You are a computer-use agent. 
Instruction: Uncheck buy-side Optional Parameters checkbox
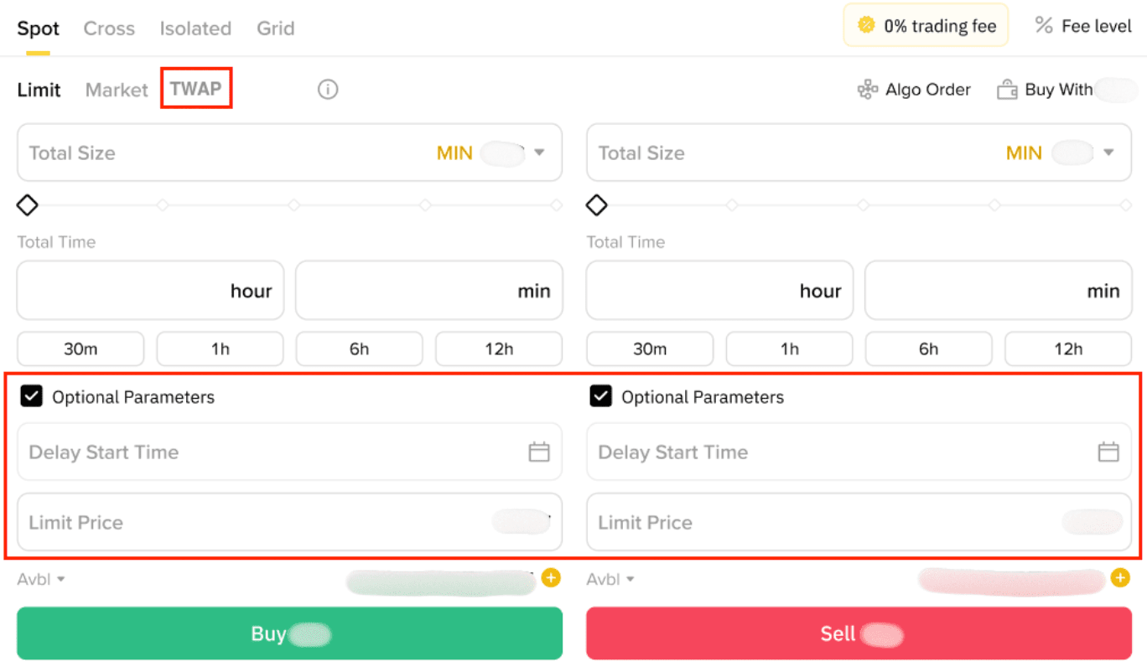[x=31, y=396]
